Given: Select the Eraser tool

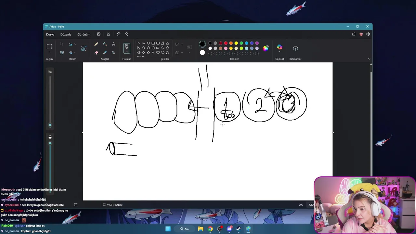Looking at the screenshot, I should (96, 52).
